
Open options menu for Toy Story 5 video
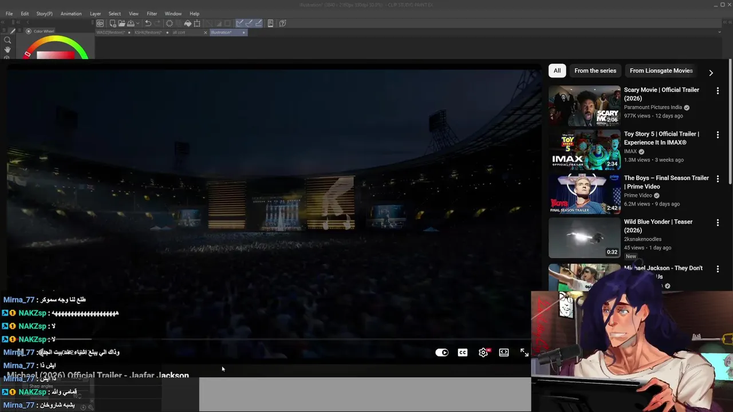point(718,134)
